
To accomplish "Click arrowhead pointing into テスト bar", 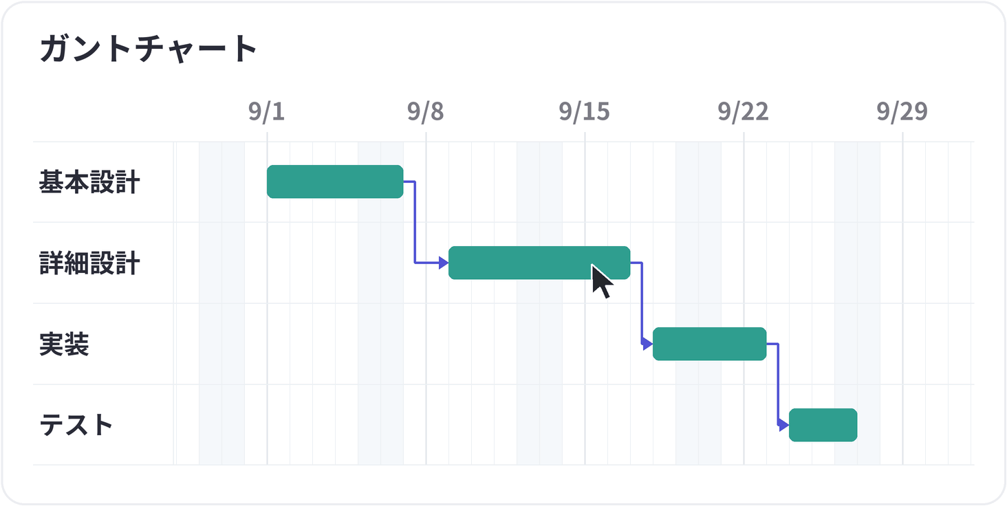I will 784,425.
